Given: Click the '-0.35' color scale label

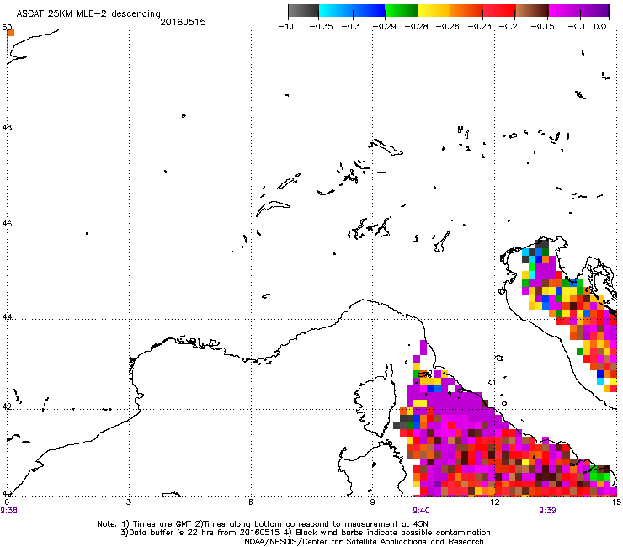Looking at the screenshot, I should (x=321, y=27).
